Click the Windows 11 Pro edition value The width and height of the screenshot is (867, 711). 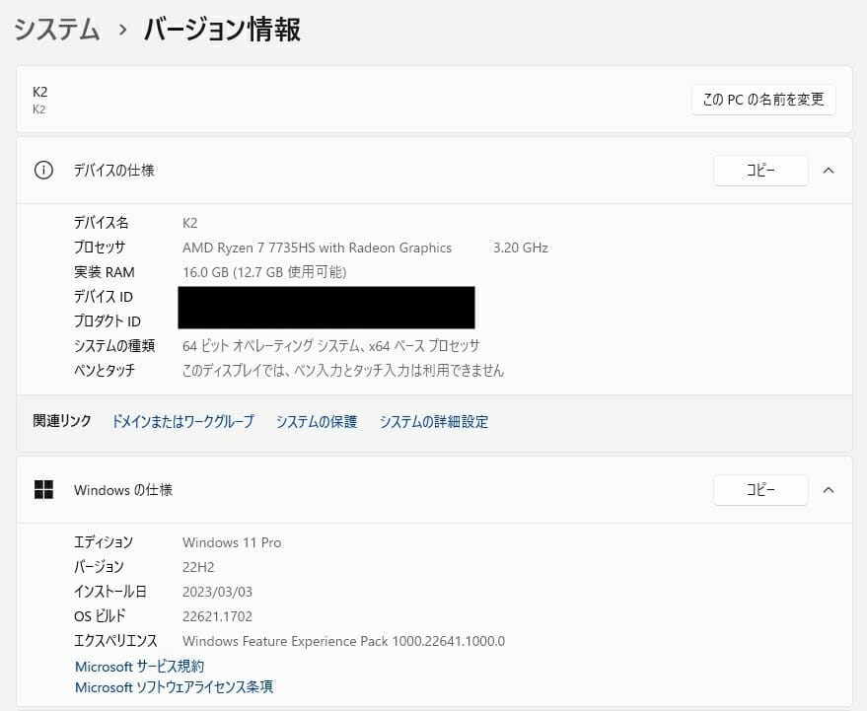[232, 542]
